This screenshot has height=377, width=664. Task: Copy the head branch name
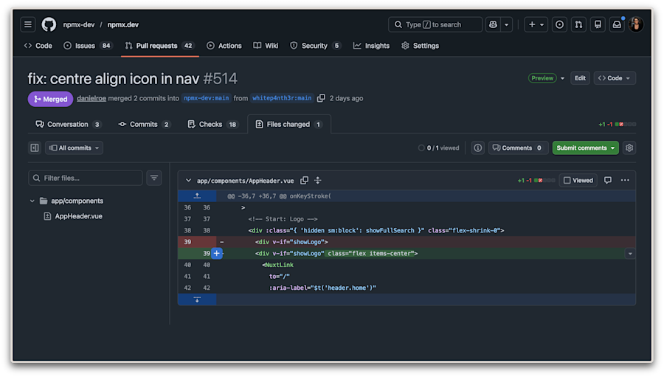tap(321, 98)
